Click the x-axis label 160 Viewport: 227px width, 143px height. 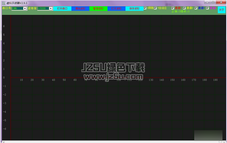point(183,80)
